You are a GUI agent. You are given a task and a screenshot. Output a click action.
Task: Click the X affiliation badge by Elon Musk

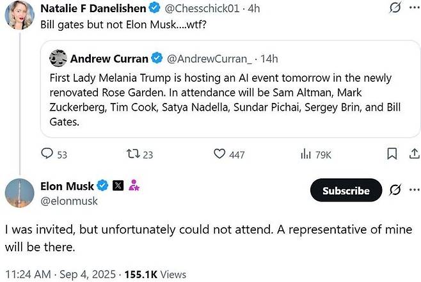118,185
